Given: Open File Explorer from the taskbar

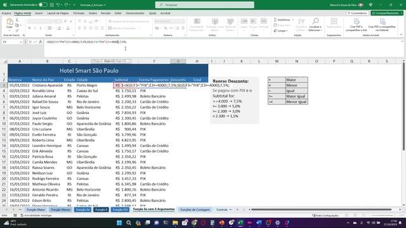Looking at the screenshot, I should point(175,223).
